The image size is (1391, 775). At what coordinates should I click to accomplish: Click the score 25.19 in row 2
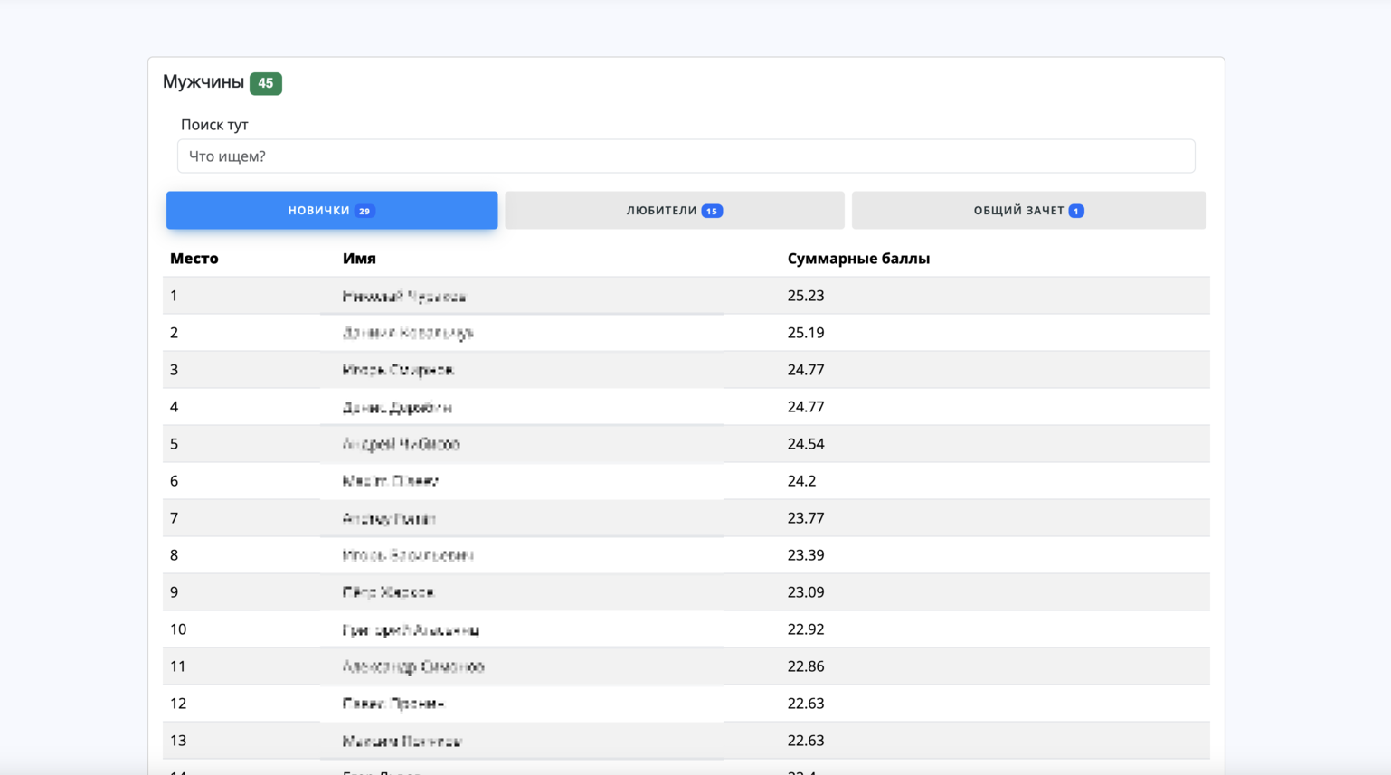click(806, 333)
